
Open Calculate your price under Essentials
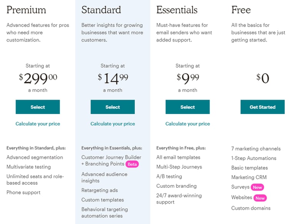coord(188,124)
